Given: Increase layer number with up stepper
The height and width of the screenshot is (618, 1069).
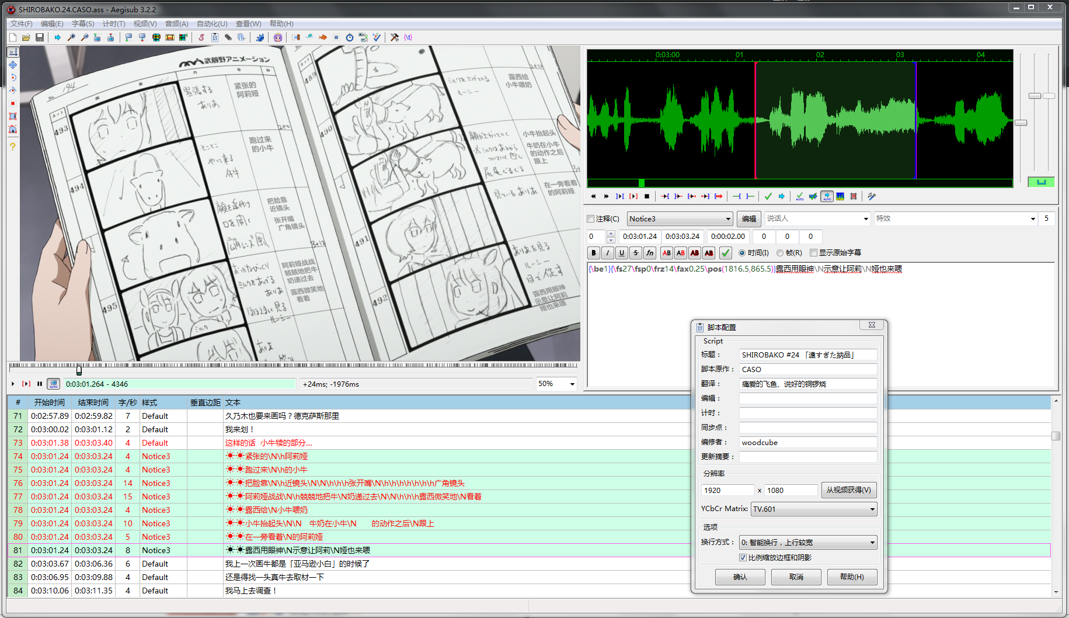Looking at the screenshot, I should [611, 234].
